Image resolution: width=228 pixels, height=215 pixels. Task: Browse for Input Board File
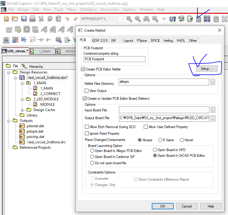click(x=213, y=110)
